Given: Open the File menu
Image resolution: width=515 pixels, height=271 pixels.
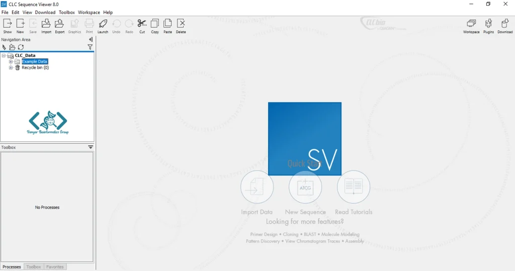Looking at the screenshot, I should pyautogui.click(x=5, y=13).
